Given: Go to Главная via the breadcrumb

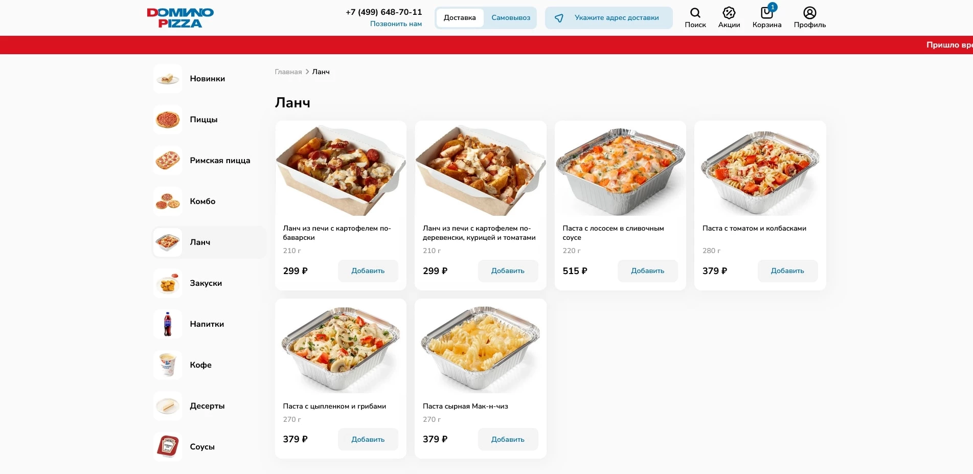Looking at the screenshot, I should coord(288,72).
